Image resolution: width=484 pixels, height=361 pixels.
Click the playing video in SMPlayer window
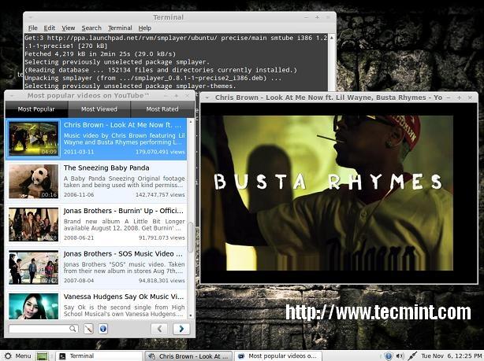coord(339,193)
